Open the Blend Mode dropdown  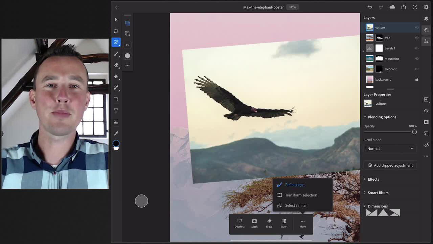pyautogui.click(x=390, y=148)
